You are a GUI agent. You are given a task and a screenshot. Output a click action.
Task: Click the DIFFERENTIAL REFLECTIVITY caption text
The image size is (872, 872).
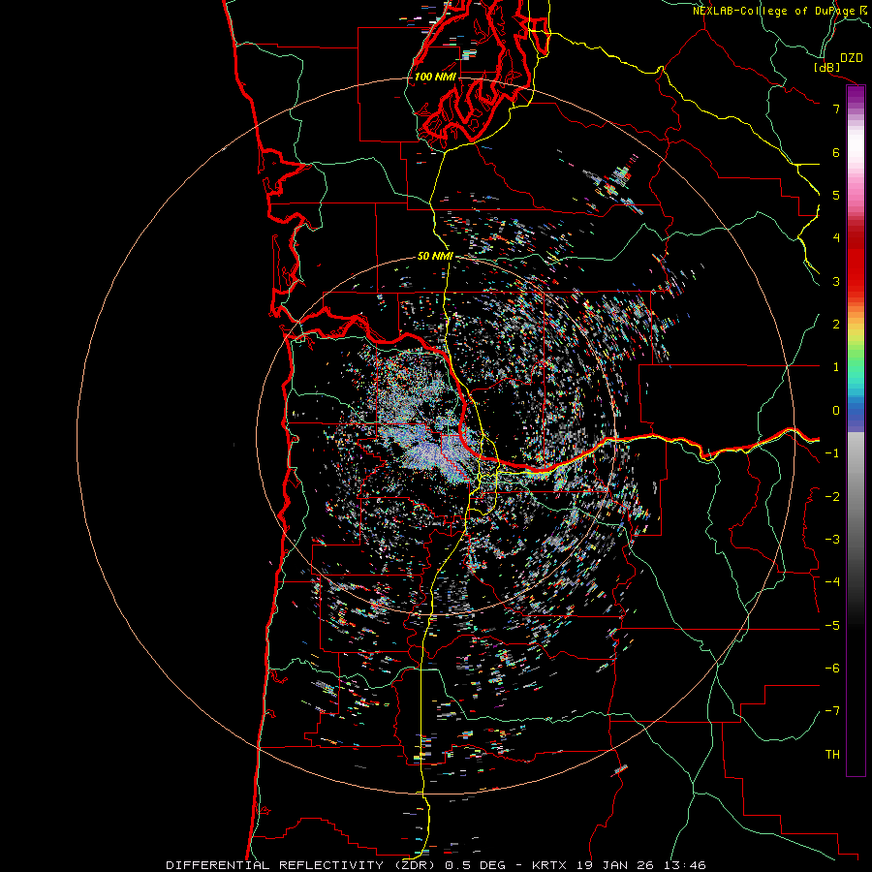pyautogui.click(x=274, y=865)
